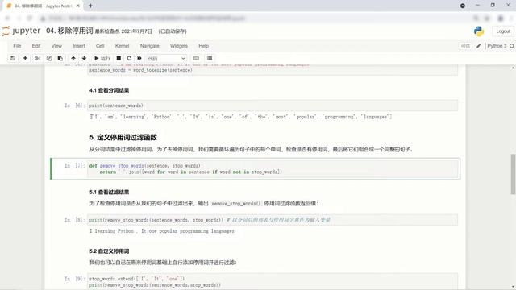Viewport: 516px width, 290px height.
Task: Click the autosave status text (已自动保存)
Action: (173, 31)
